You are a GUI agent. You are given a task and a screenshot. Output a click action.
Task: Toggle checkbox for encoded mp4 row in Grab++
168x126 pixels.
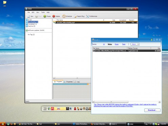pyautogui.click(x=93, y=51)
